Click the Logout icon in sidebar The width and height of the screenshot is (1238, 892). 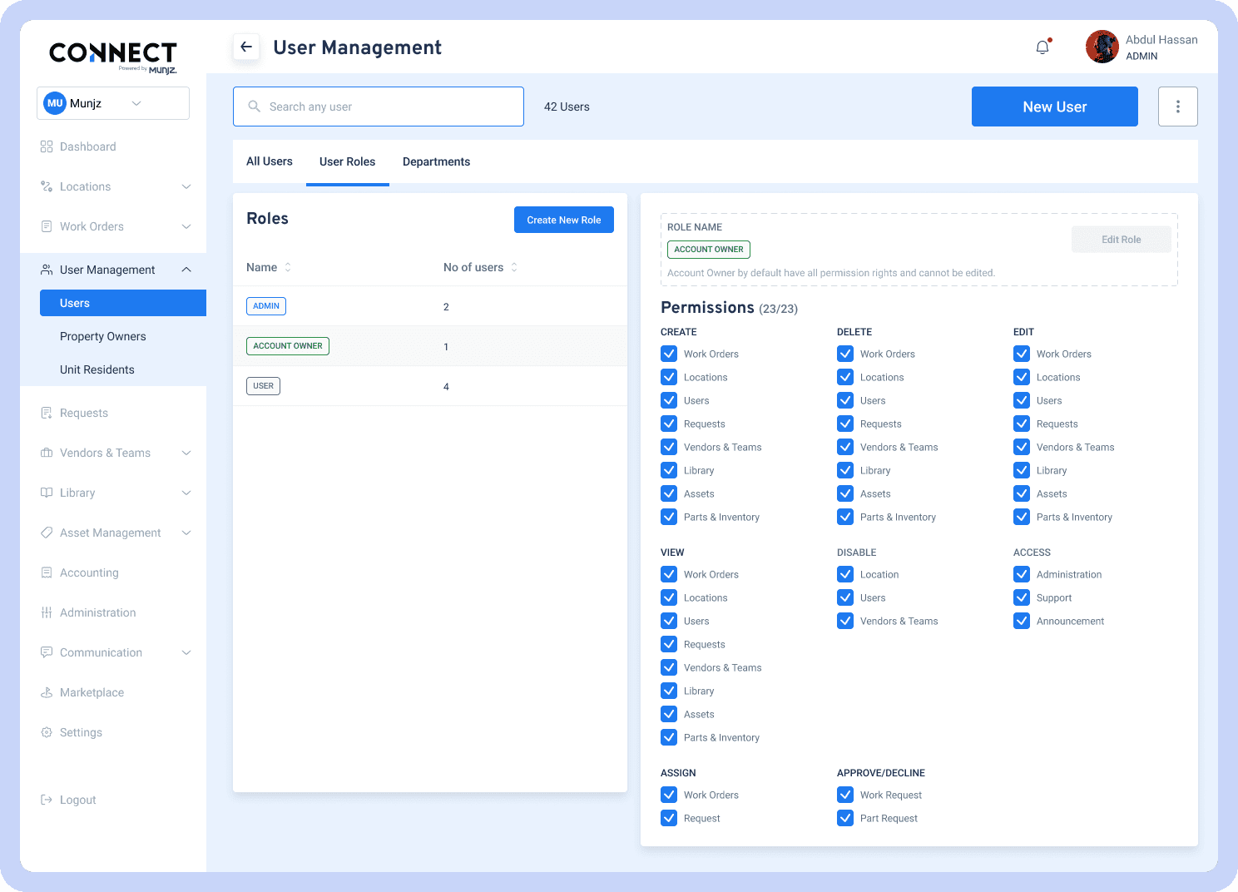(47, 800)
